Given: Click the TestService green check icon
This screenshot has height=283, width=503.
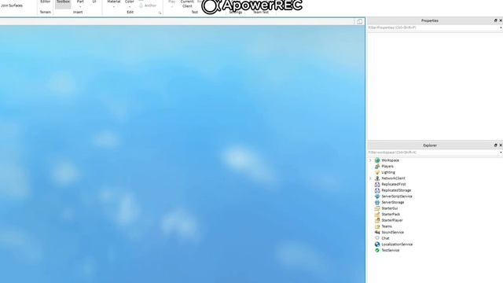Looking at the screenshot, I should pyautogui.click(x=377, y=250).
